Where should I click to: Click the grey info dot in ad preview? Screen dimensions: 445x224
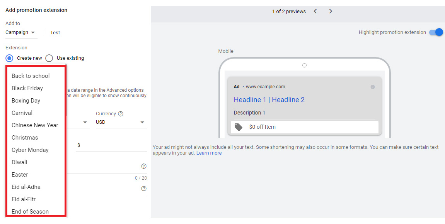[373, 87]
